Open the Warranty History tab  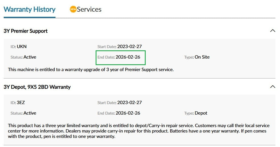pyautogui.click(x=29, y=9)
